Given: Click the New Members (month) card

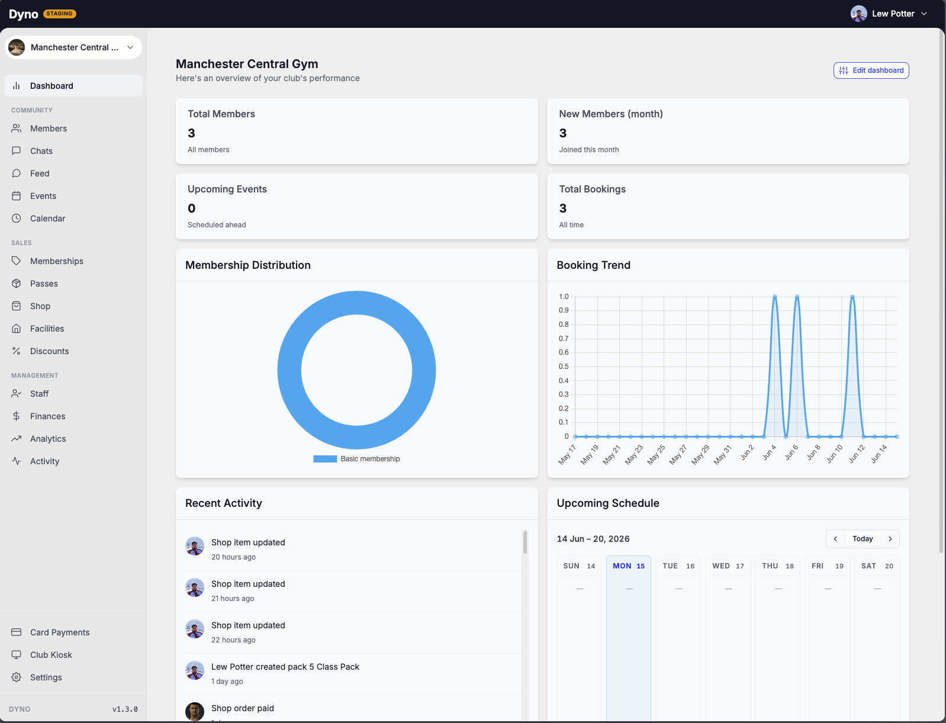Looking at the screenshot, I should tap(728, 131).
